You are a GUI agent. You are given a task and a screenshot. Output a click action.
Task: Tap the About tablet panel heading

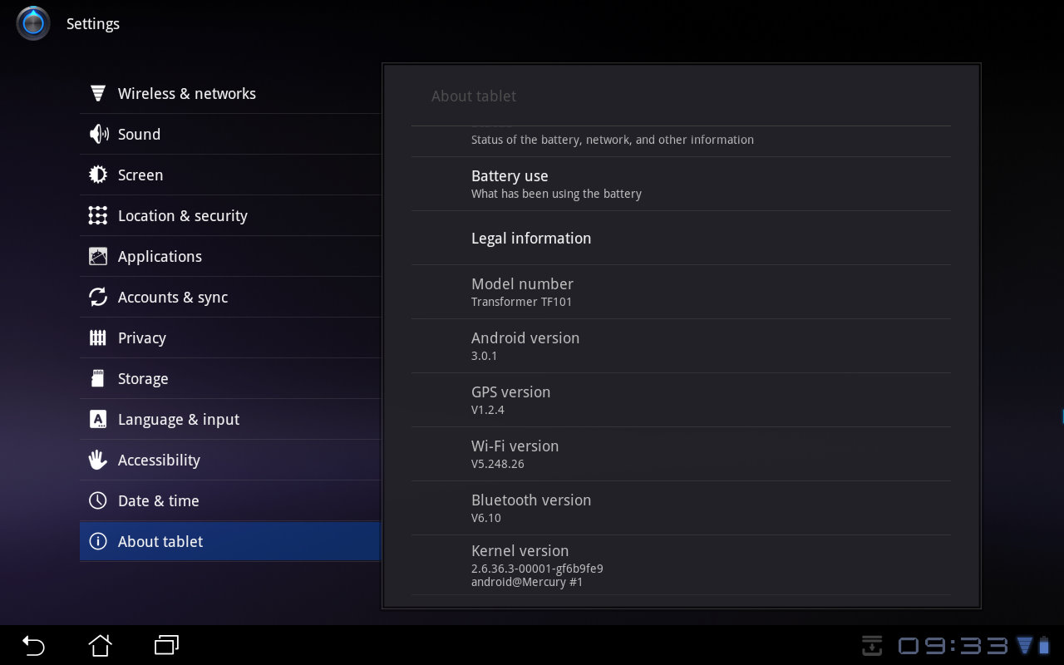(x=474, y=96)
